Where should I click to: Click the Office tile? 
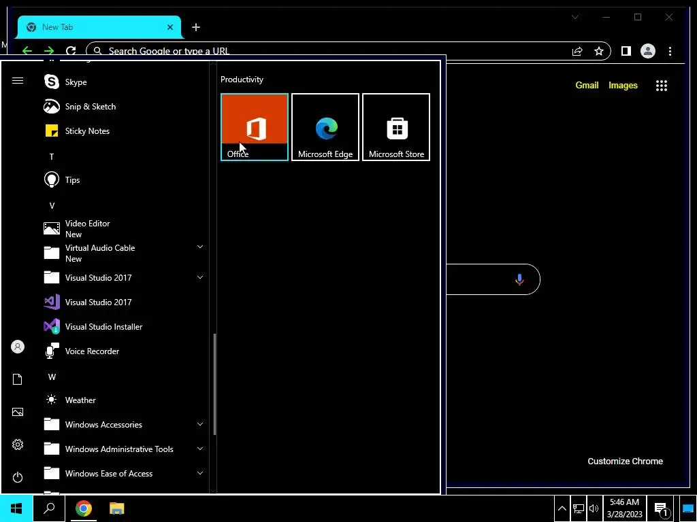[x=255, y=127]
